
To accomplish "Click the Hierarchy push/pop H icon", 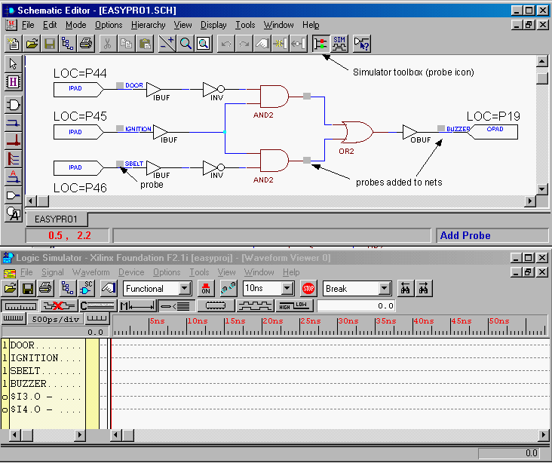I will pos(14,81).
